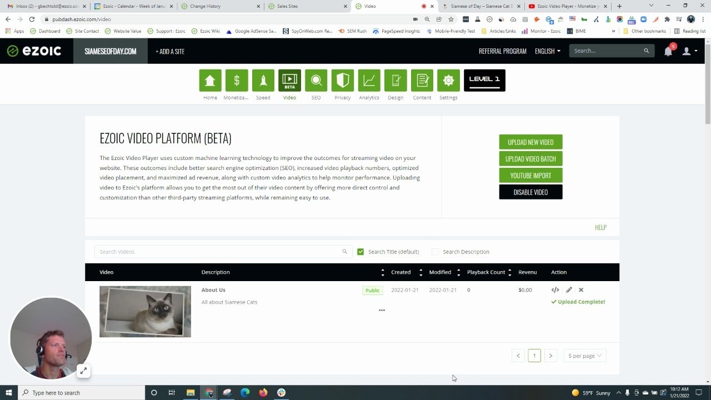The width and height of the screenshot is (711, 400).
Task: Open Windows Start menu
Action: (x=9, y=393)
